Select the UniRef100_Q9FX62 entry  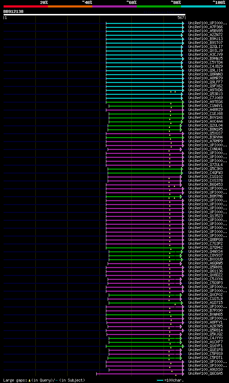pos(205,86)
